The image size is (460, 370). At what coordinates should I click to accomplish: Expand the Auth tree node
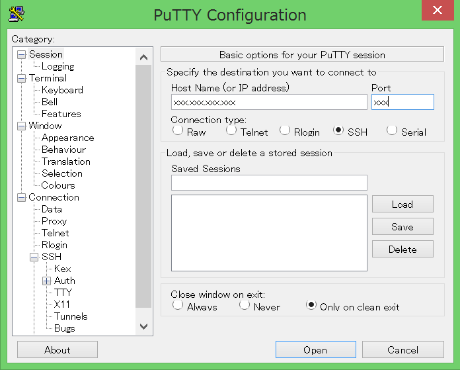47,281
